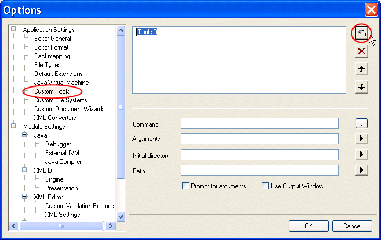
Task: Collapse the XML Diff tree node
Action: tap(25, 171)
